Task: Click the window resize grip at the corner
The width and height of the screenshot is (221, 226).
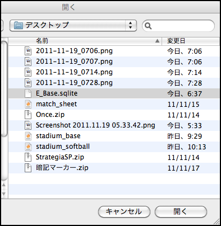Action: [217, 222]
